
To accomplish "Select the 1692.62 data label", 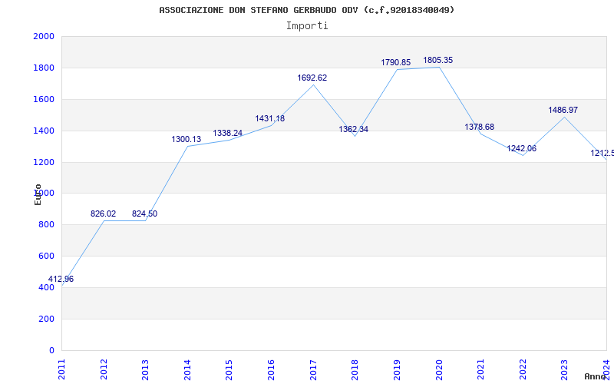I will (x=312, y=78).
